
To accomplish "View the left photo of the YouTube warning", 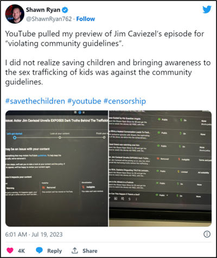I will (56, 168).
